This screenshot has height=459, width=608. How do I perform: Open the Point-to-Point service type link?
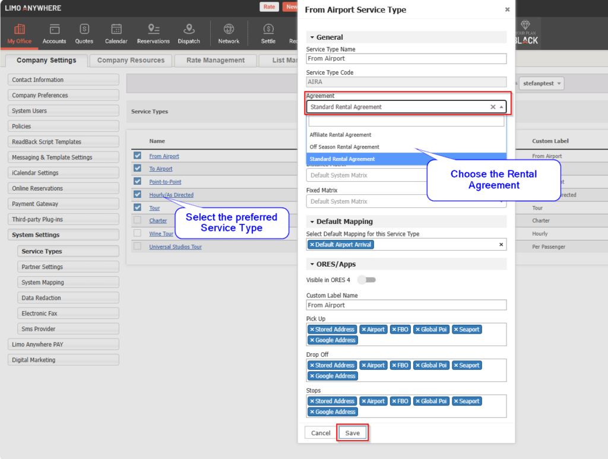165,182
